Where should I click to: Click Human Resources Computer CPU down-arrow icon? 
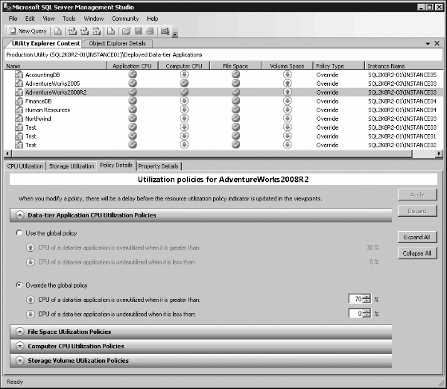[x=184, y=110]
